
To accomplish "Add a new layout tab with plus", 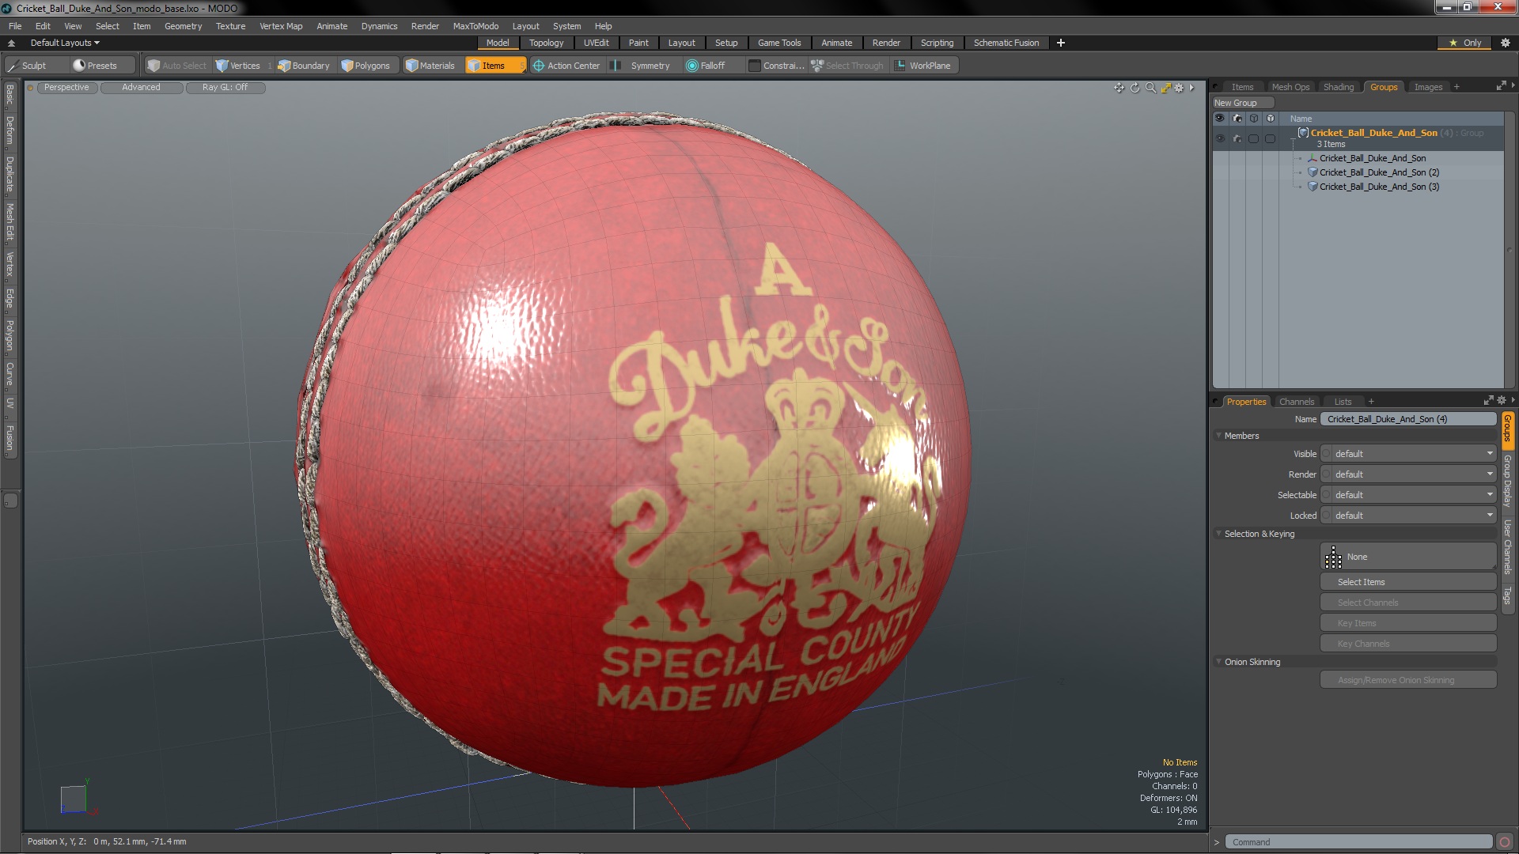I will (x=1061, y=43).
